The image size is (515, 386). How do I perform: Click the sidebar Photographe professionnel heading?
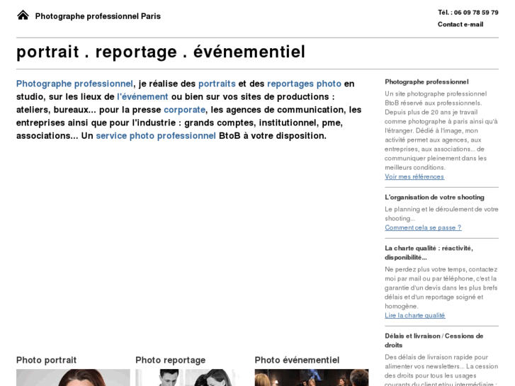pyautogui.click(x=426, y=81)
